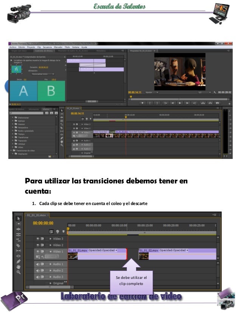The height and width of the screenshot is (313, 241).
Task: Mute Audio 2 speaker in 00:00:00:00 timeline
Action: point(38,271)
